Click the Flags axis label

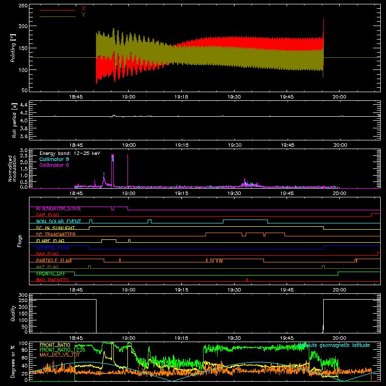tap(20, 241)
